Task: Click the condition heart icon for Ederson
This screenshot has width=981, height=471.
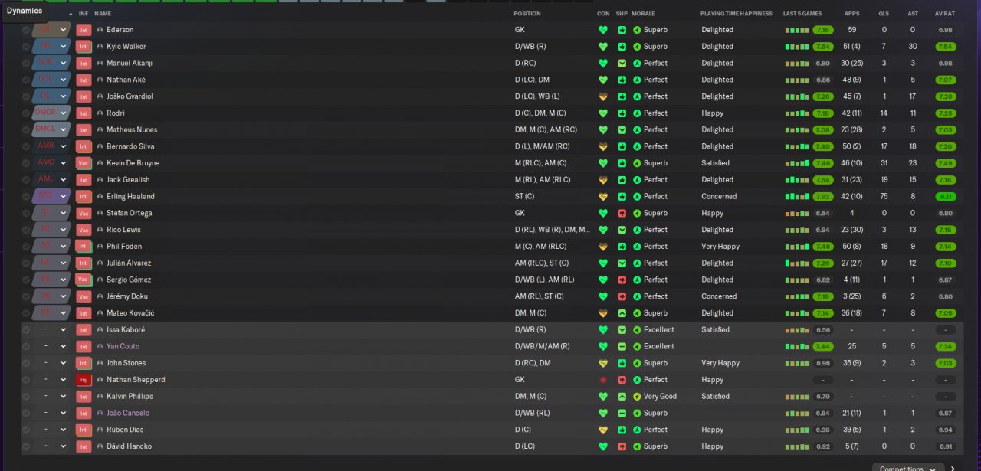Action: (603, 30)
